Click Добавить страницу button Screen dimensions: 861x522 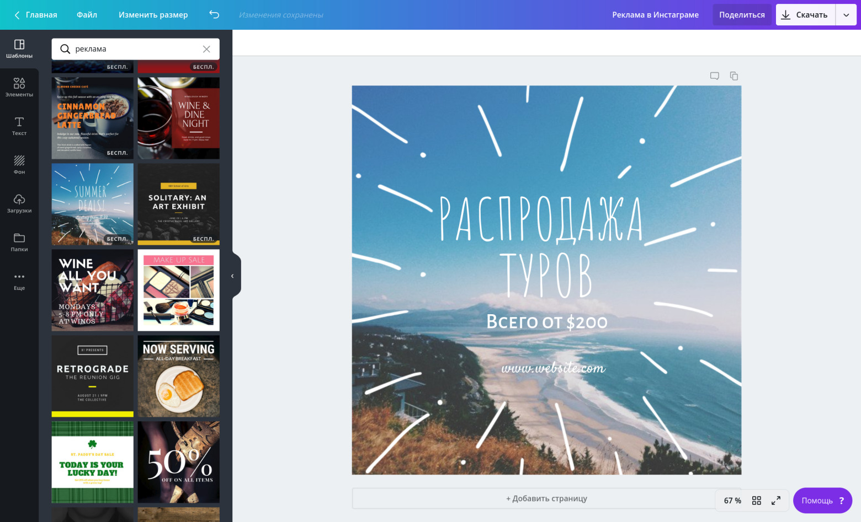(546, 498)
